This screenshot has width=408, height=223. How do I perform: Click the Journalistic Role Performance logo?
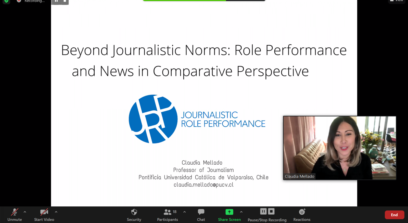click(197, 119)
